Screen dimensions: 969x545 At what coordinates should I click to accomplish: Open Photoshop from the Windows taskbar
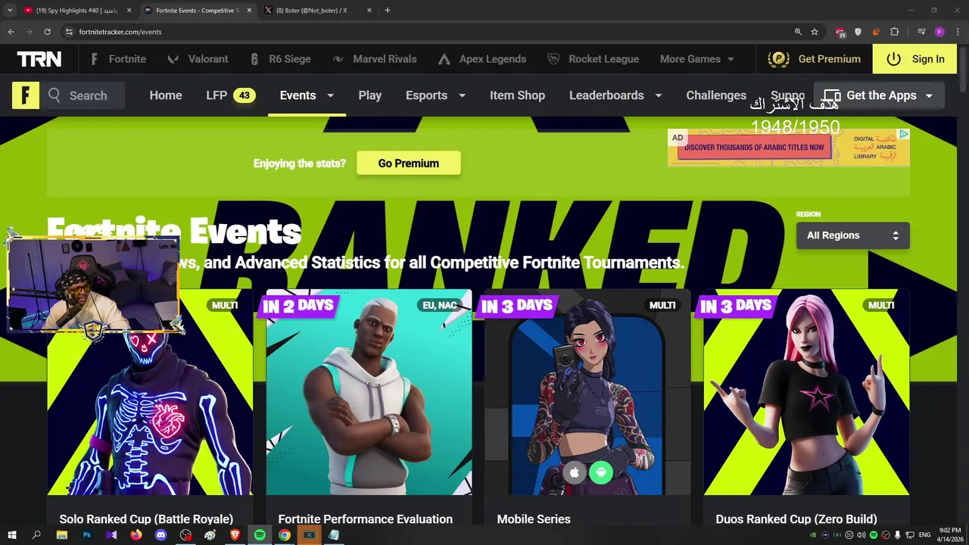(x=86, y=535)
